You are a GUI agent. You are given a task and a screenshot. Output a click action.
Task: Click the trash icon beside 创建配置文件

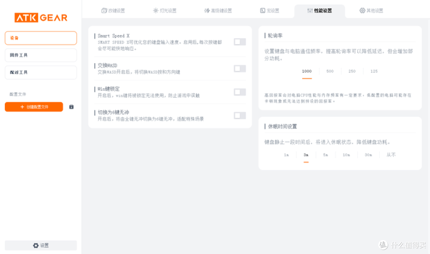point(71,107)
